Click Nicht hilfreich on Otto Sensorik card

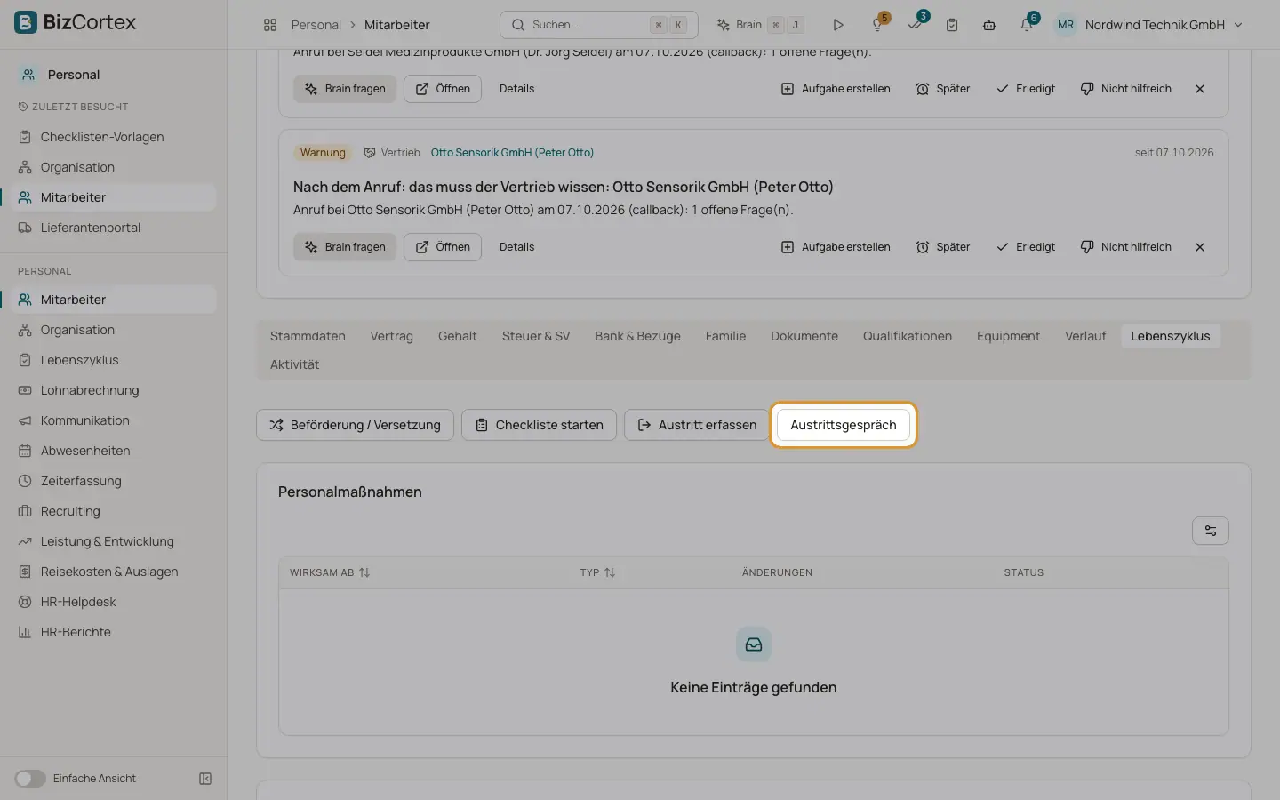point(1126,247)
